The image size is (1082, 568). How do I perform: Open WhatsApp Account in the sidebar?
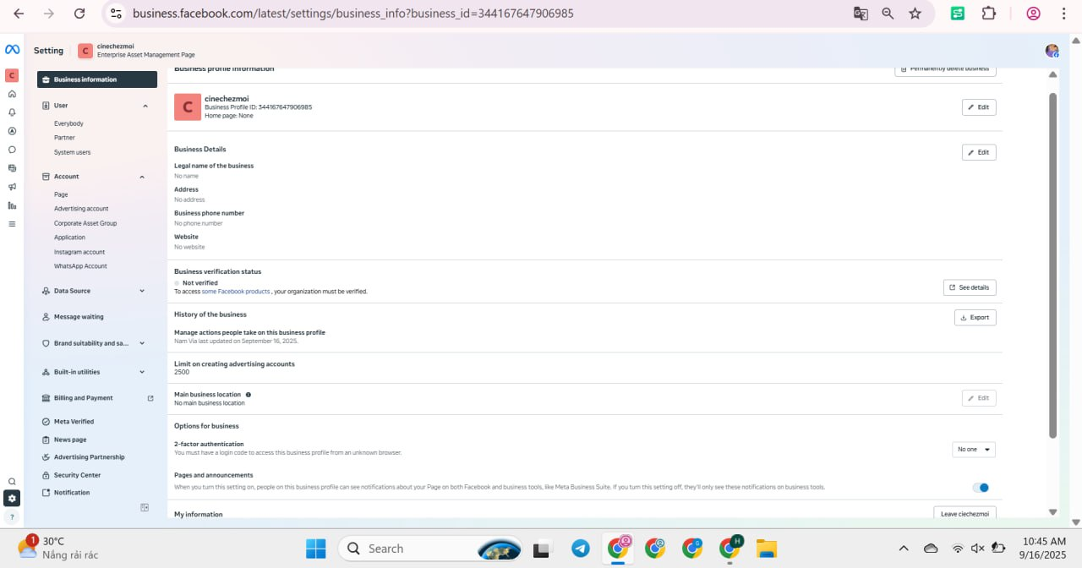(80, 266)
